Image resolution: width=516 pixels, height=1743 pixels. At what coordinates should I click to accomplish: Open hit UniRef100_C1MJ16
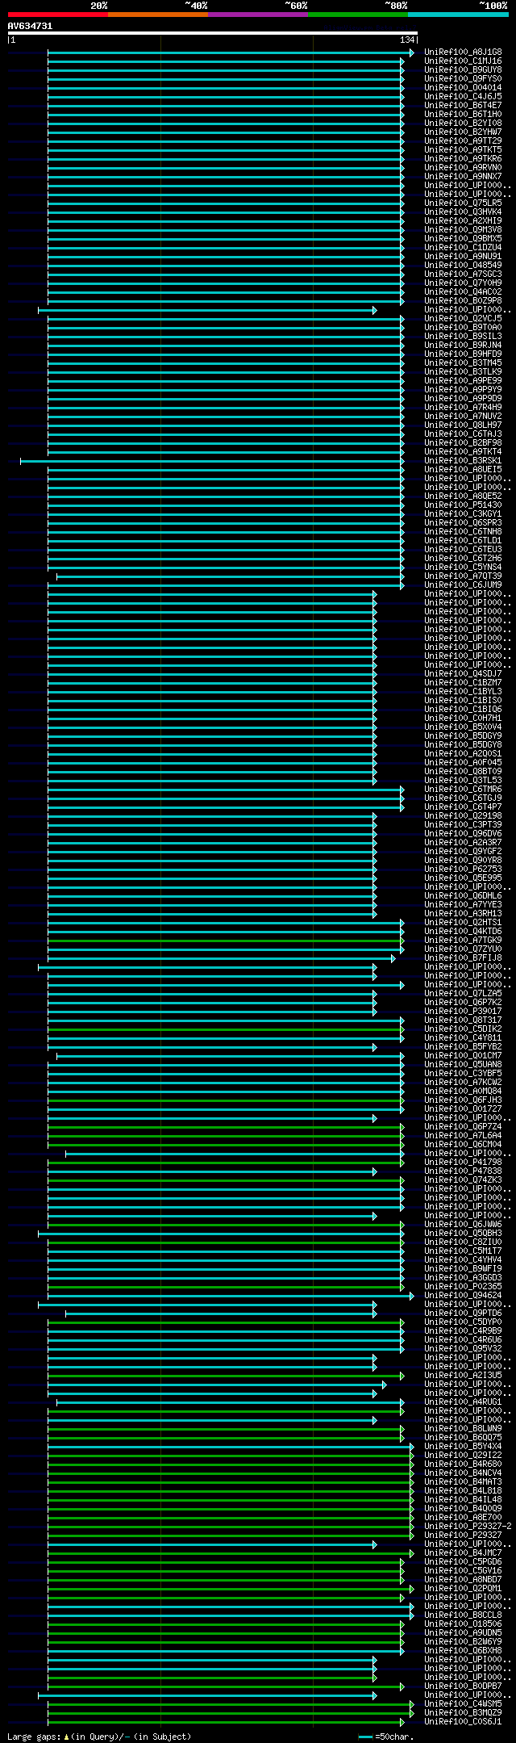[463, 61]
